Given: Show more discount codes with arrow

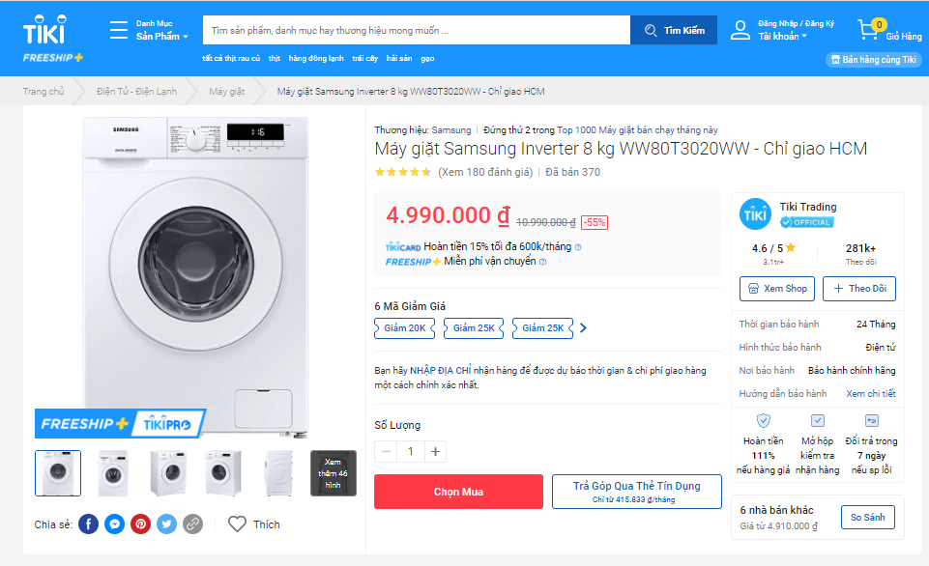Looking at the screenshot, I should click(x=583, y=328).
